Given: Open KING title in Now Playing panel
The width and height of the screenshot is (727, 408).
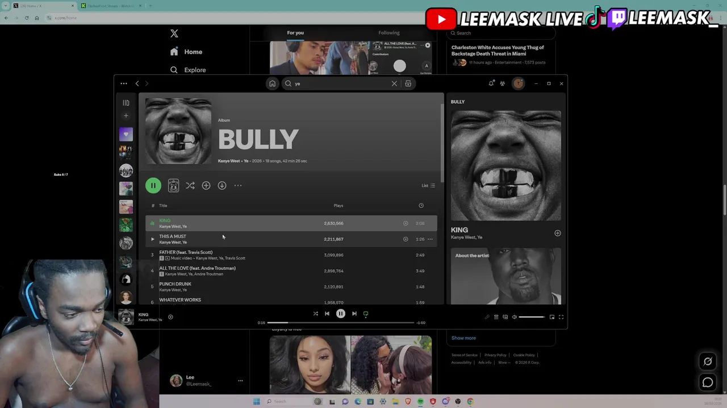Looking at the screenshot, I should 459,230.
